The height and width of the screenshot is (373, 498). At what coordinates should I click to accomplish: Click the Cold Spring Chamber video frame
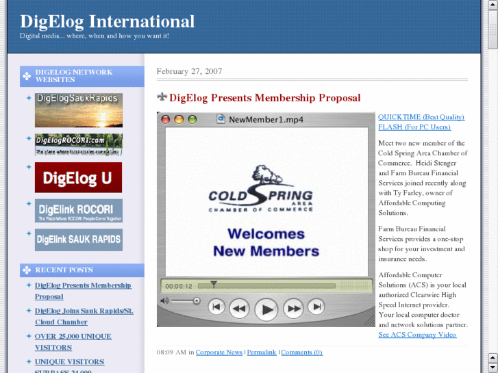pos(266,202)
